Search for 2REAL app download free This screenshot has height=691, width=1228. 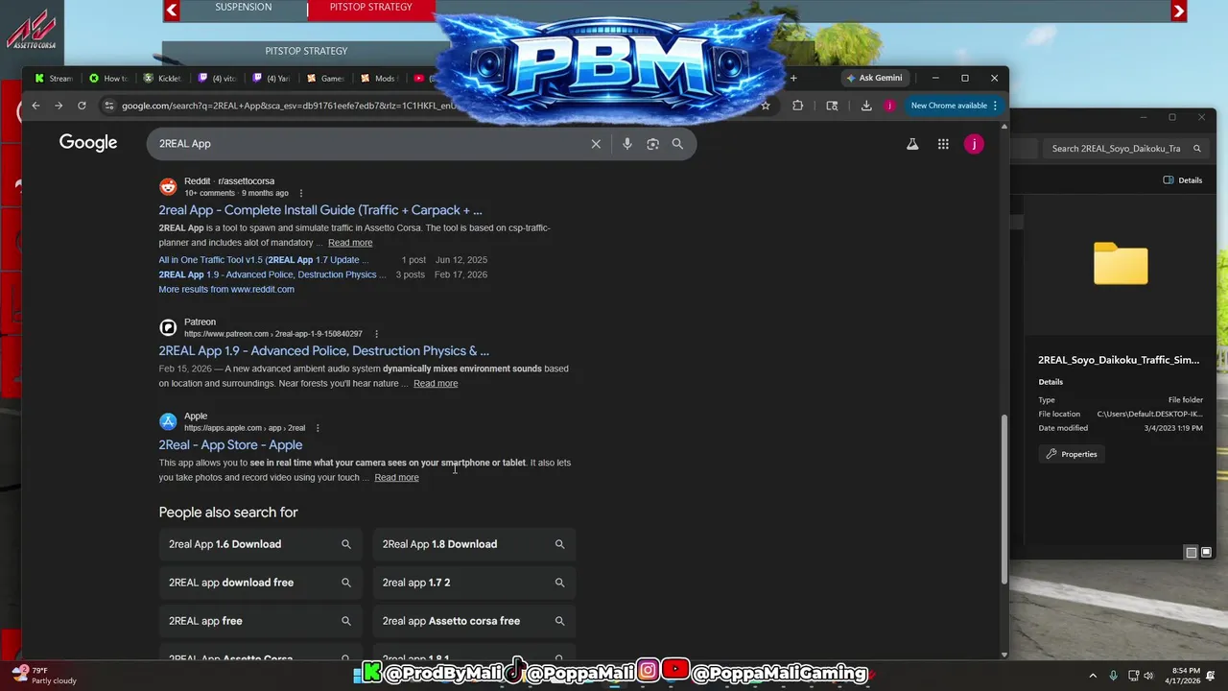[x=260, y=583]
